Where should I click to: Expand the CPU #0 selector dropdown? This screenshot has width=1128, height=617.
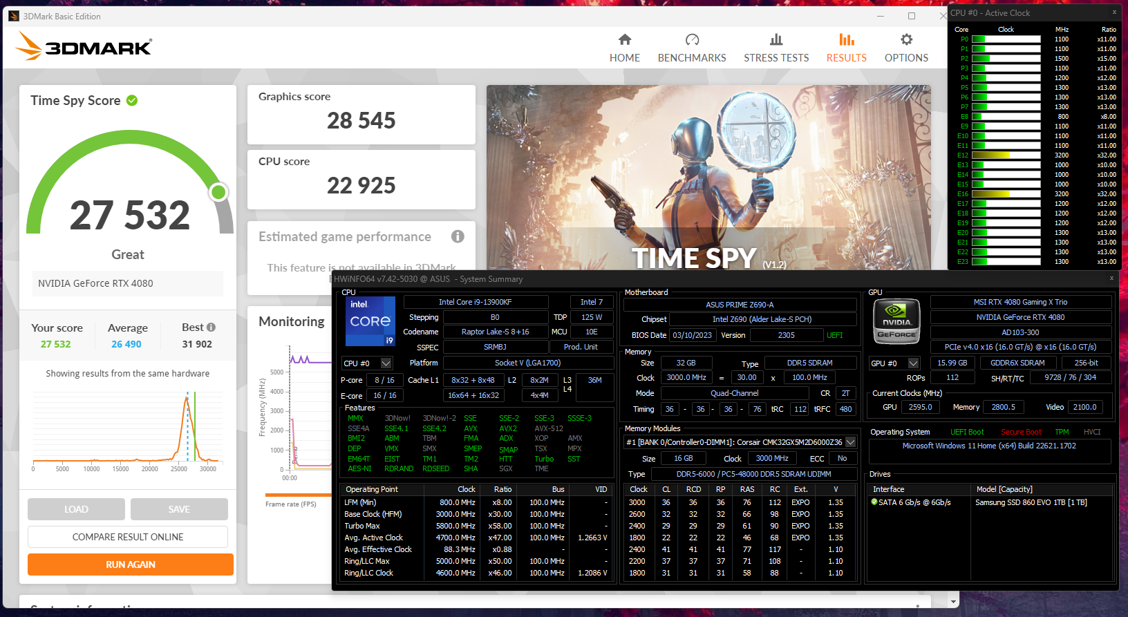(386, 363)
